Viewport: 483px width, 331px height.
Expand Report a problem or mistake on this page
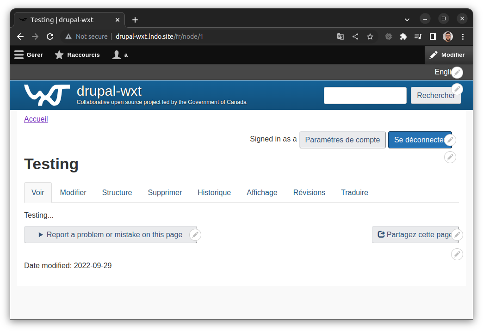(111, 234)
